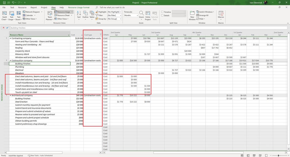This screenshot has height=157, width=290.
Task: Open task Other Views dropdown
Action: point(30,19)
